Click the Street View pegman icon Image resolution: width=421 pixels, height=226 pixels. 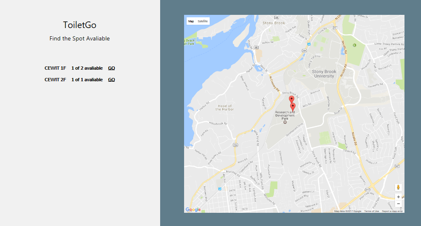(x=398, y=187)
